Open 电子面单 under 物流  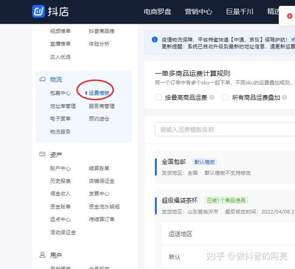pos(60,118)
